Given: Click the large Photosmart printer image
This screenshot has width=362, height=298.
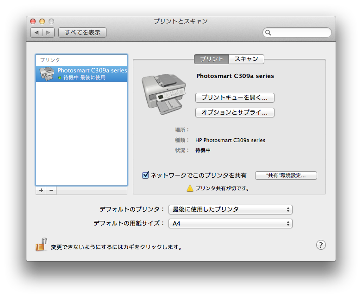Looking at the screenshot, I should (x=164, y=94).
